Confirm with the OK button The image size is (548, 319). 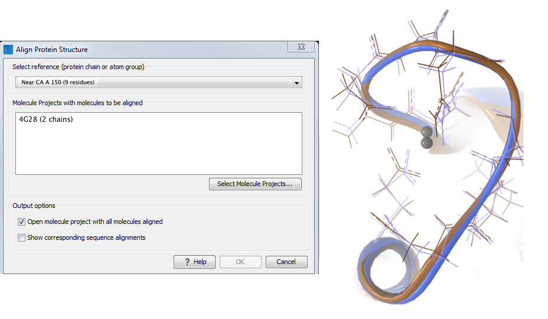(240, 262)
